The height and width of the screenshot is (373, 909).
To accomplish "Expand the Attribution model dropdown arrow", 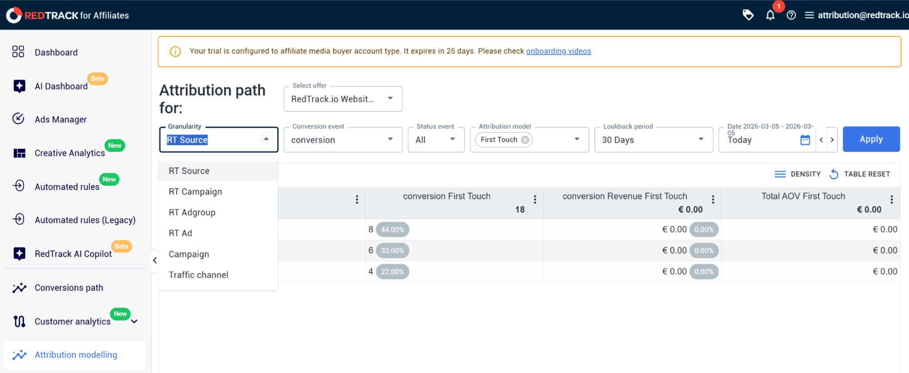I will pos(577,139).
